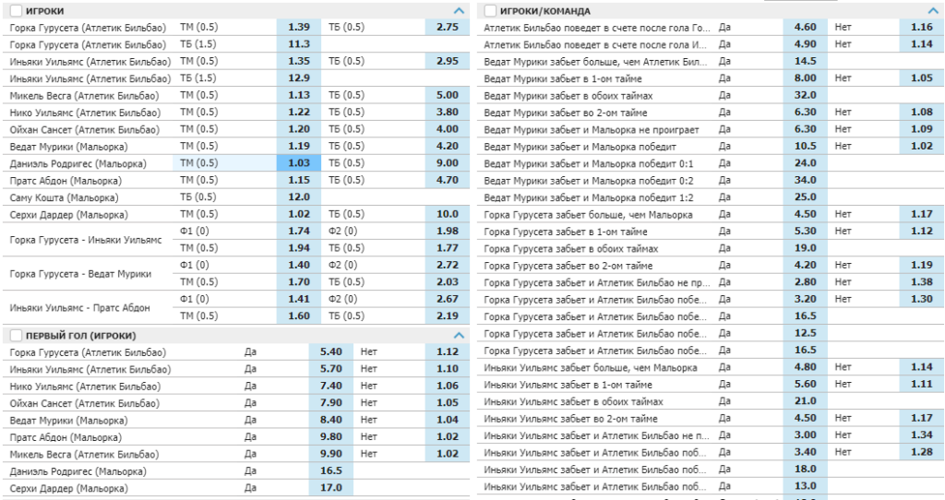Choose ТБ (0.5) odds 2.19 Иньяки Уильямс - Пратс Абдон
The image size is (945, 500).
tap(448, 315)
